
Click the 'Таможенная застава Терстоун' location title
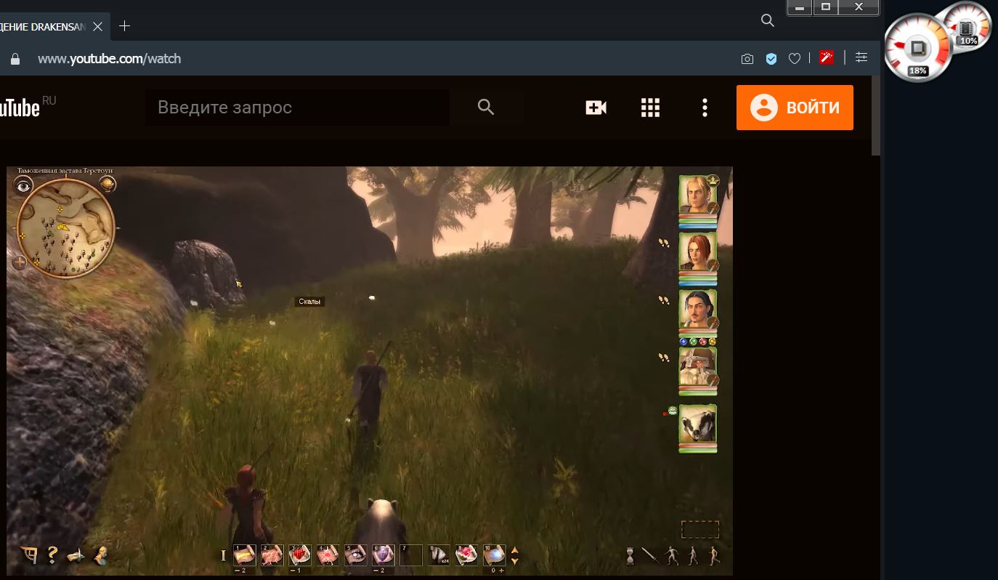click(x=65, y=171)
